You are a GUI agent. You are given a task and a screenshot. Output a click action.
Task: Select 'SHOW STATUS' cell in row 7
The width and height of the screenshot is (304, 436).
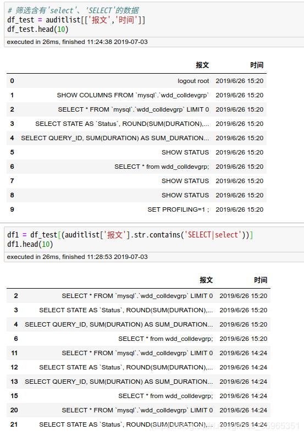(185, 181)
